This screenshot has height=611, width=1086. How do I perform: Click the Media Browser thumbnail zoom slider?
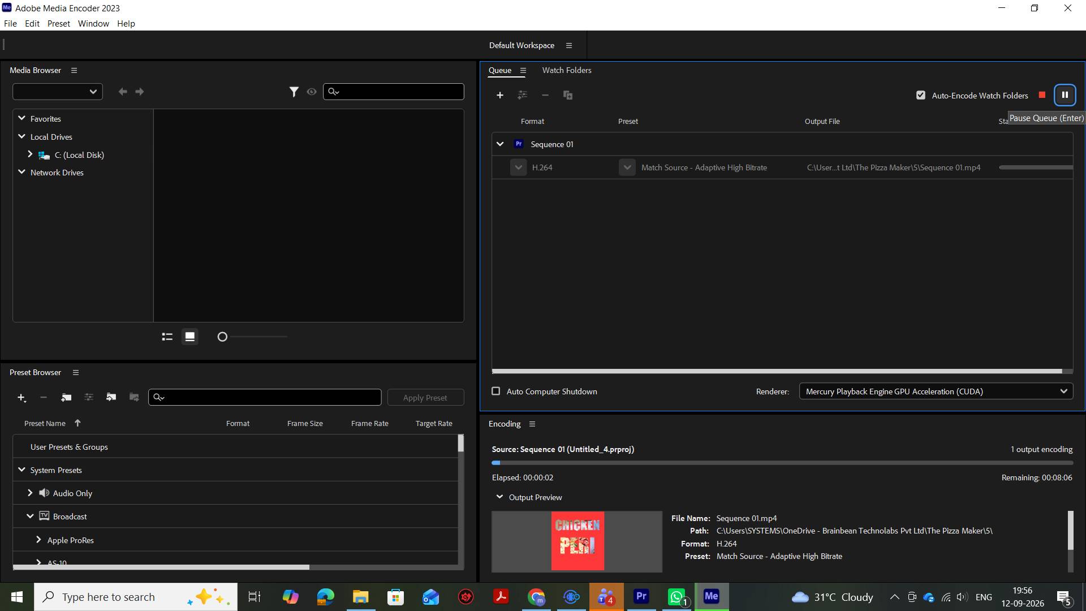pos(253,337)
